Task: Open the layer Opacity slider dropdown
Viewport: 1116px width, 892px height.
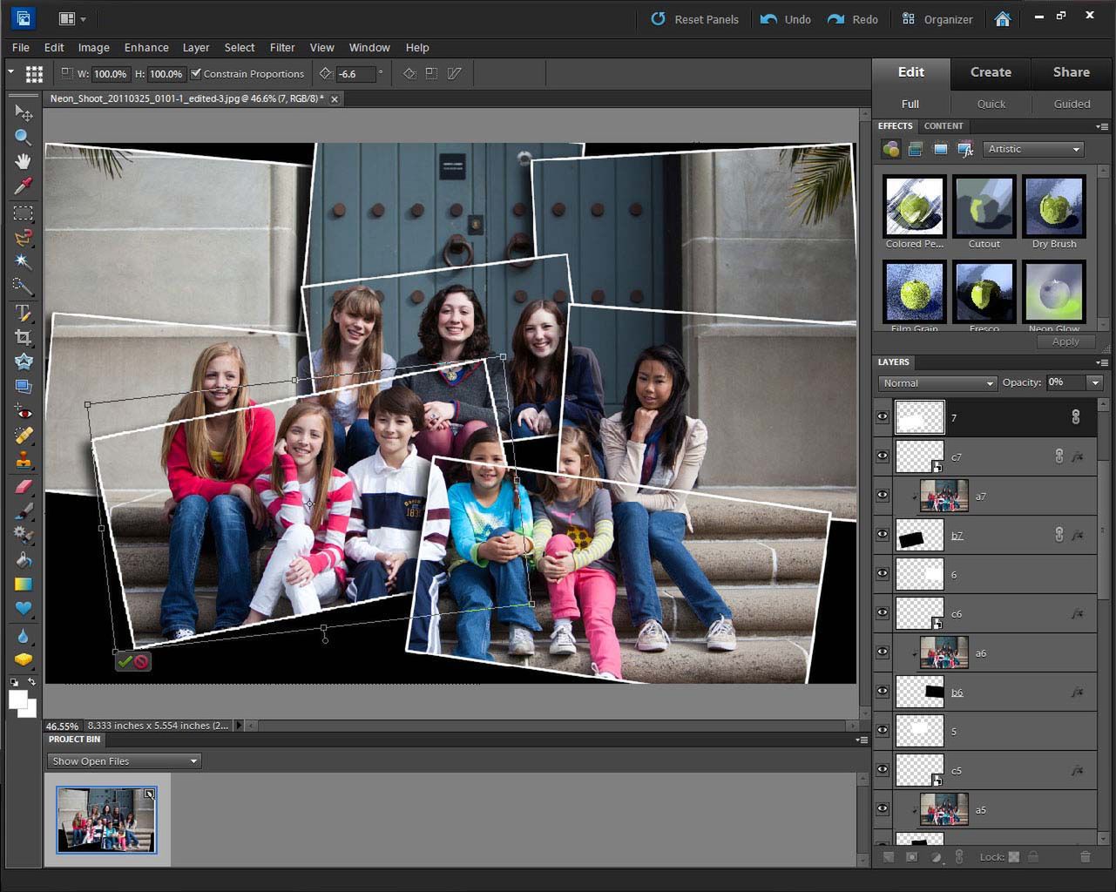Action: (1095, 382)
